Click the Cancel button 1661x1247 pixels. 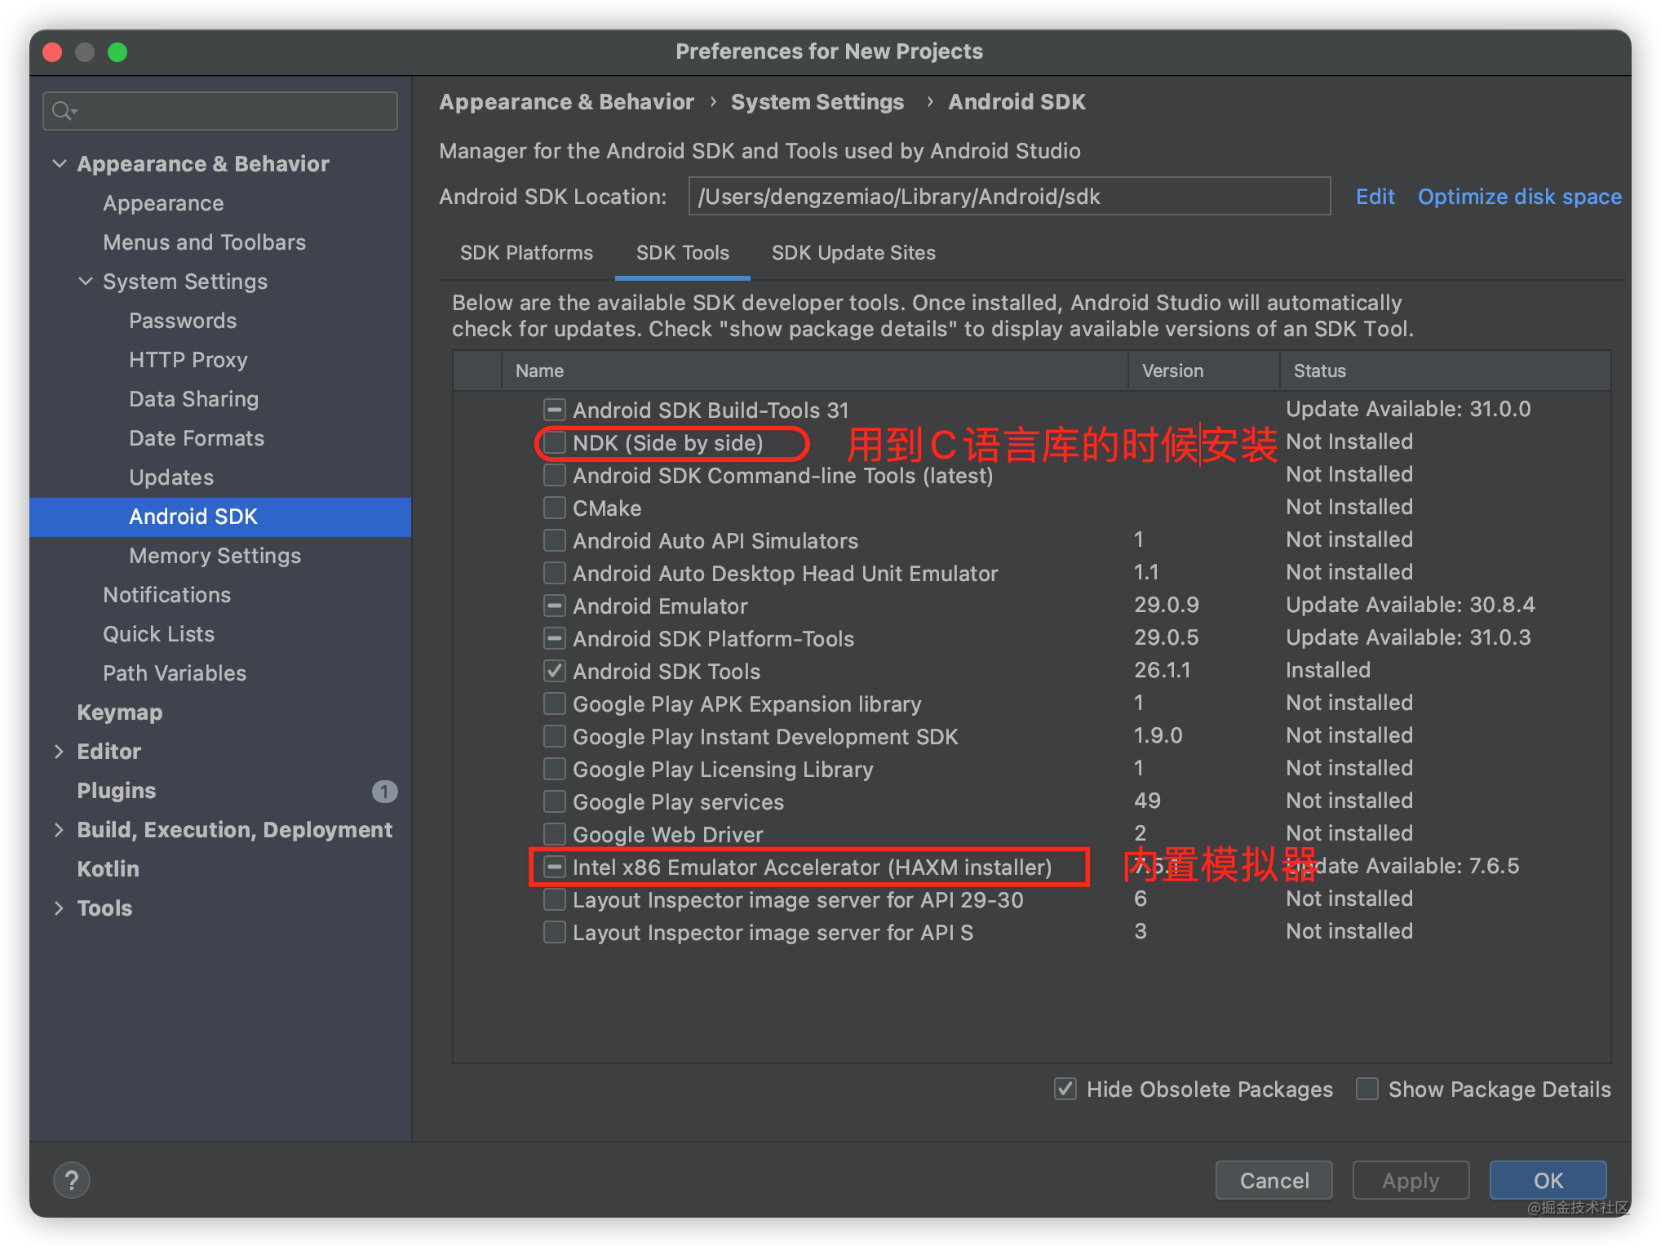pyautogui.click(x=1274, y=1180)
